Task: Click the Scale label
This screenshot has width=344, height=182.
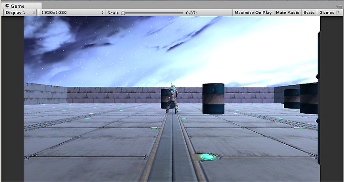Action: click(113, 13)
